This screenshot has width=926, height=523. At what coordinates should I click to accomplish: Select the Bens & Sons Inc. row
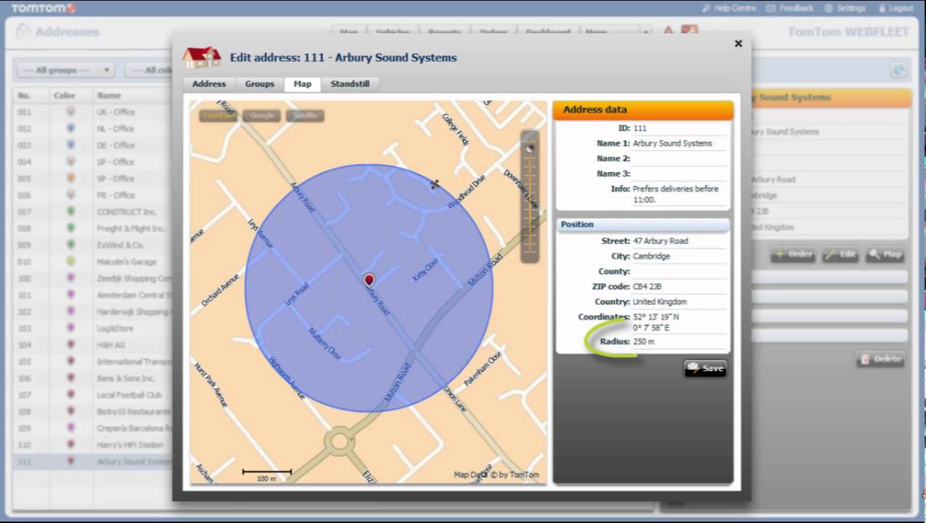pyautogui.click(x=94, y=378)
